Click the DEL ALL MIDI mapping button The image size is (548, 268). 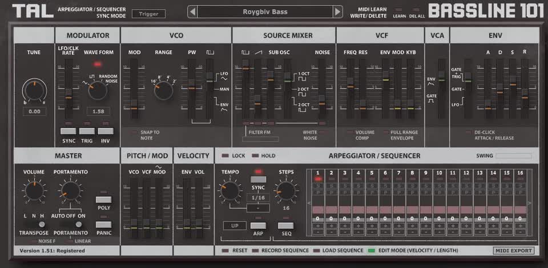tap(416, 10)
